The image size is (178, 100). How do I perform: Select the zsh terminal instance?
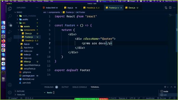click(x=168, y=95)
